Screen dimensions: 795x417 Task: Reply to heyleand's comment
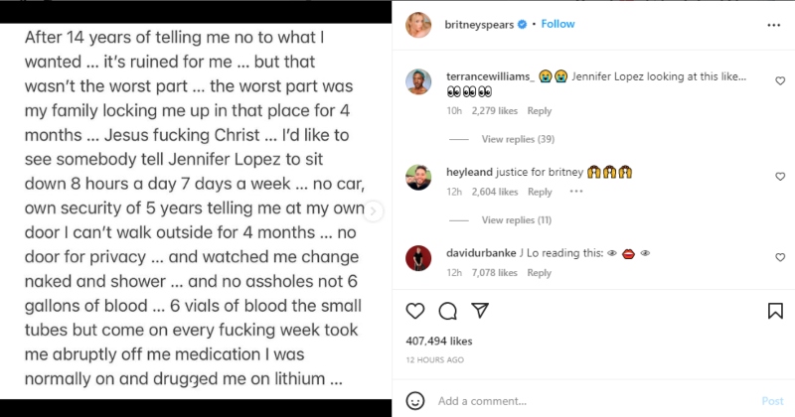(x=540, y=192)
